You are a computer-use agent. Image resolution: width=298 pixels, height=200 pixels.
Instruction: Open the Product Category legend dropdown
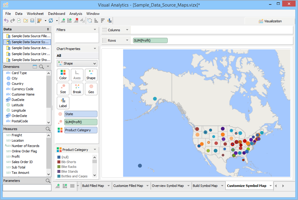pos(95,150)
